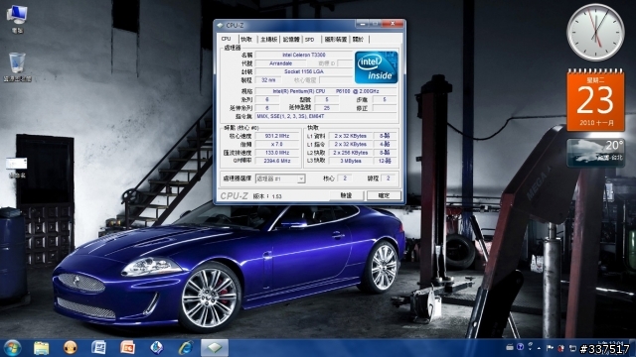Click the 32 nm technology field

tap(268, 80)
